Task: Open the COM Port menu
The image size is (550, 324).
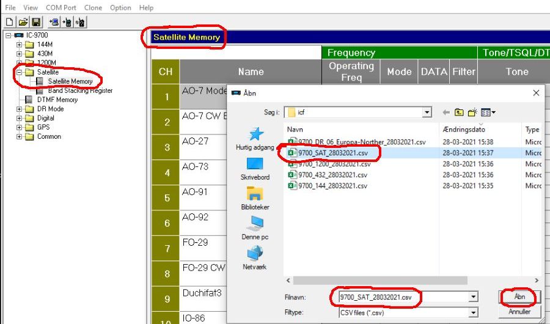Action: (61, 7)
